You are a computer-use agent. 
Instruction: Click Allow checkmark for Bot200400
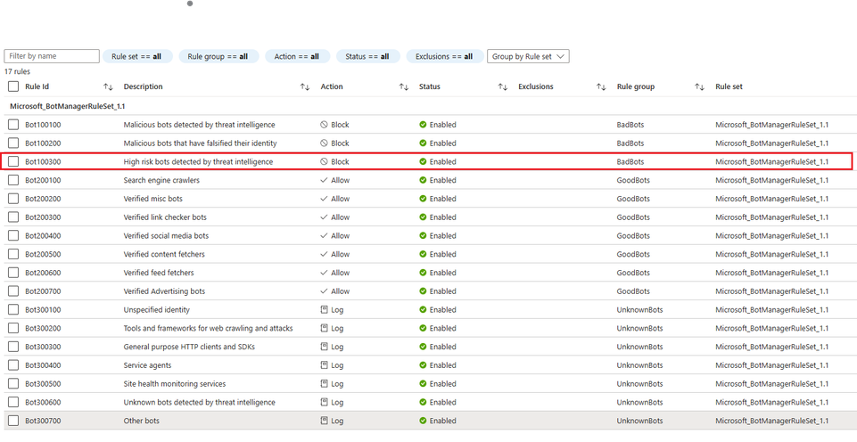(x=324, y=235)
